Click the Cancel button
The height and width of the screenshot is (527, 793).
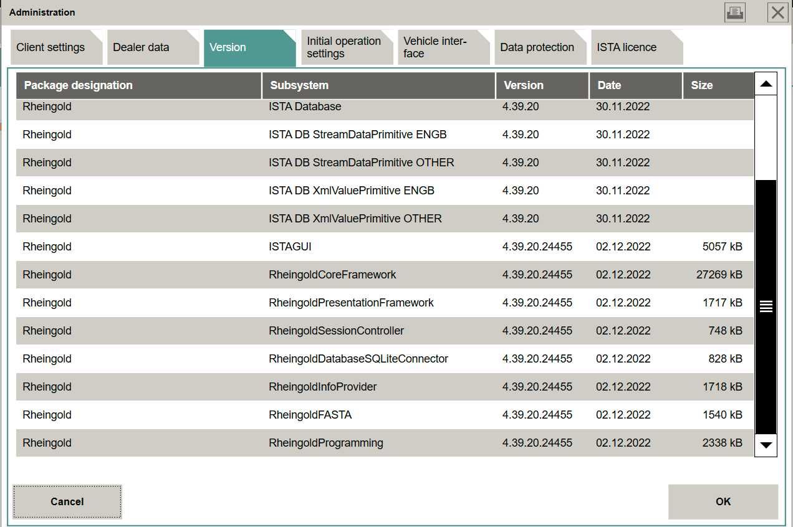tap(67, 501)
